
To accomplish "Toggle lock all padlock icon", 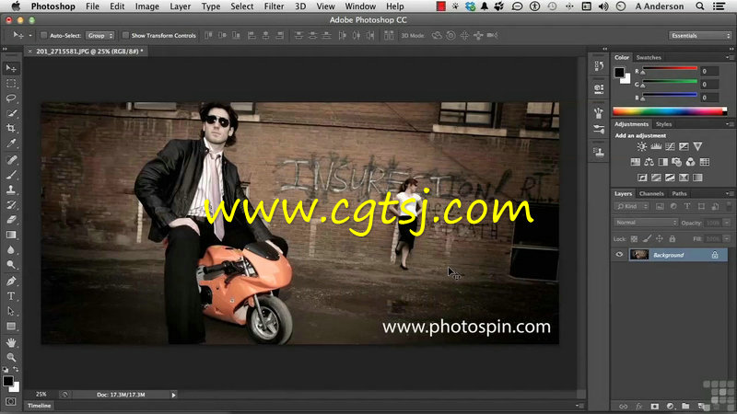I will tap(673, 239).
